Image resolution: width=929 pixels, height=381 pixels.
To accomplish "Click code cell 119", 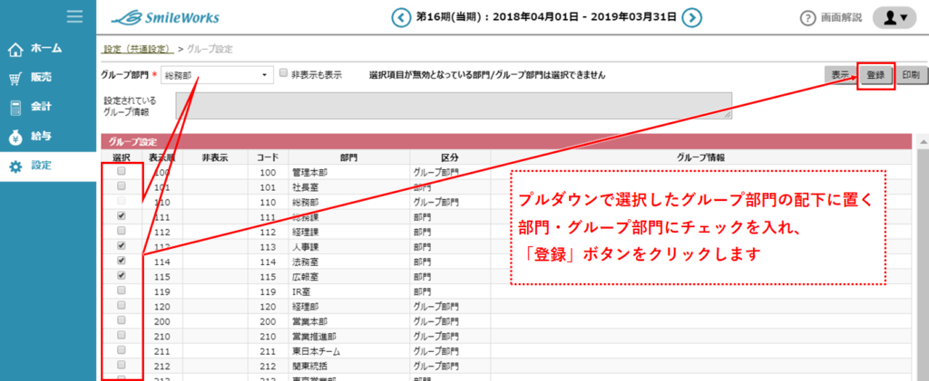I will pyautogui.click(x=268, y=291).
